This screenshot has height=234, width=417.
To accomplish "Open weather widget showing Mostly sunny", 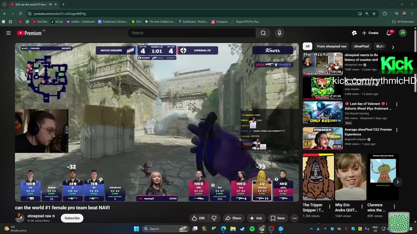I will [15, 229].
